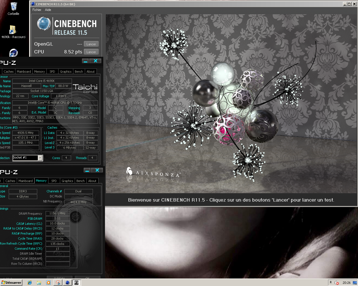Click the Cycle Time (tRAS) value '28 clocks'
358x286 pixels.
[x=57, y=238]
